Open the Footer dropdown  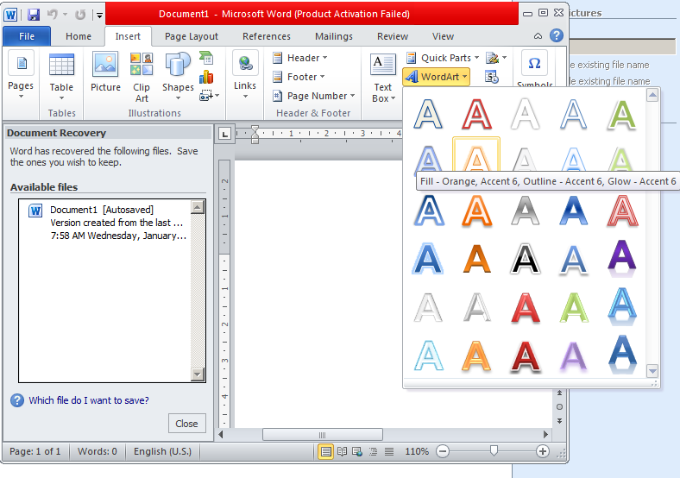coord(299,77)
